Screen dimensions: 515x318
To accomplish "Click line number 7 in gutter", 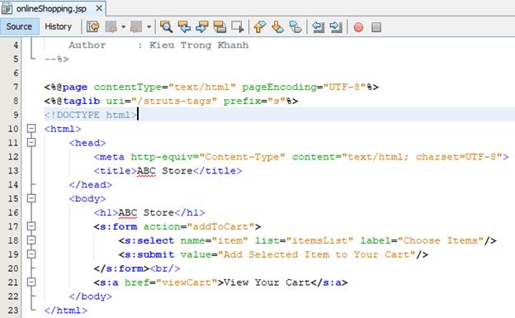I will pyautogui.click(x=16, y=87).
